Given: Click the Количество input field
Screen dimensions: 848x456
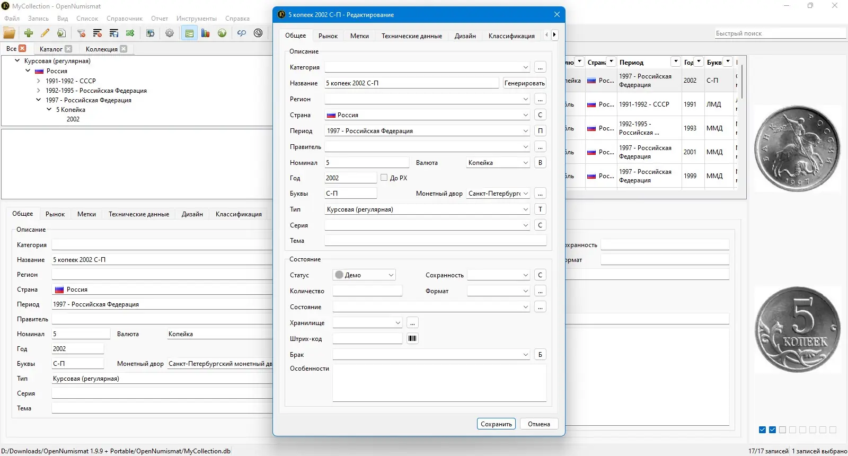Looking at the screenshot, I should click(x=367, y=291).
